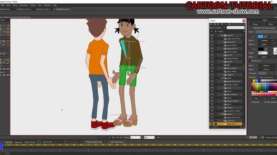
Task: Toggle the Checker selection checkbox
Action: (262, 102)
